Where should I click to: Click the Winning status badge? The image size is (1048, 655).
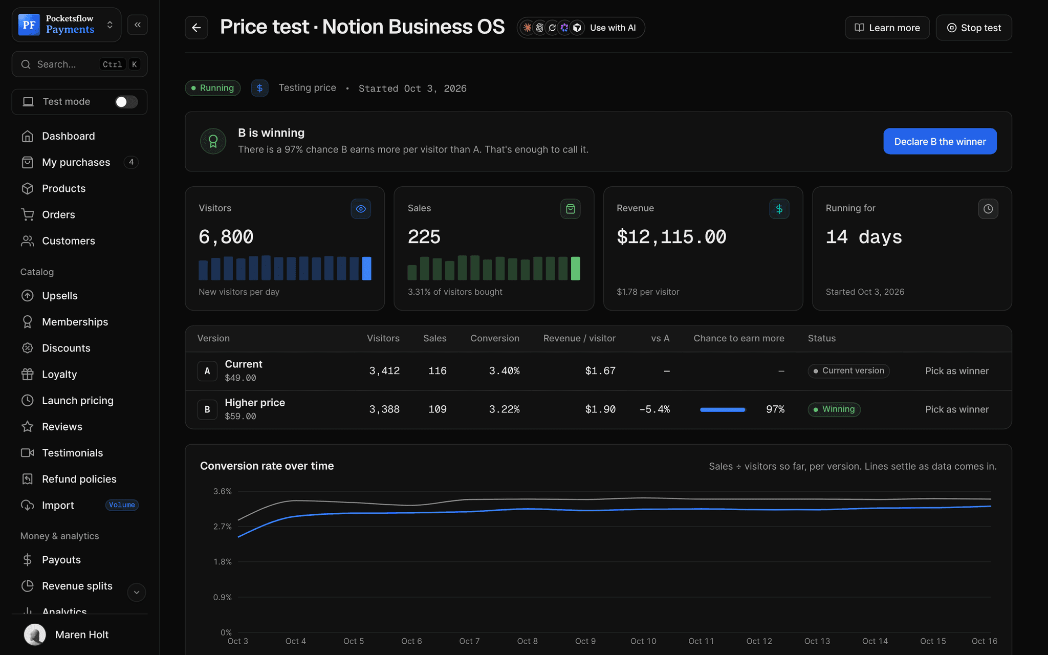point(834,409)
